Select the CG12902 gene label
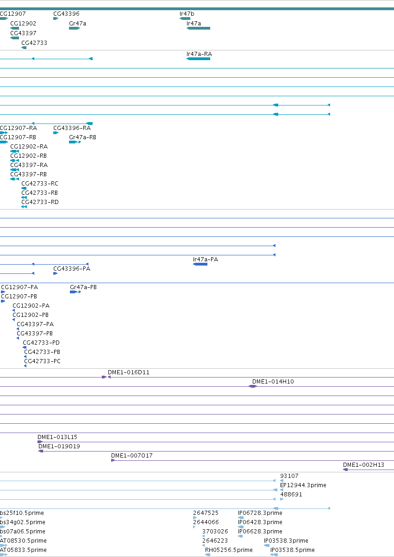 23,23
